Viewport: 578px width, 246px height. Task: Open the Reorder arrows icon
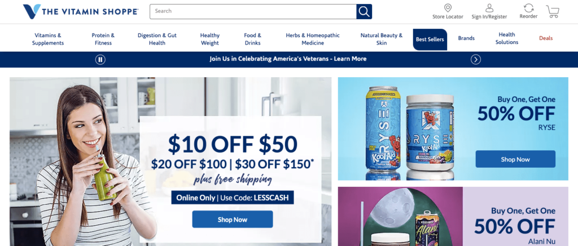pos(528,8)
